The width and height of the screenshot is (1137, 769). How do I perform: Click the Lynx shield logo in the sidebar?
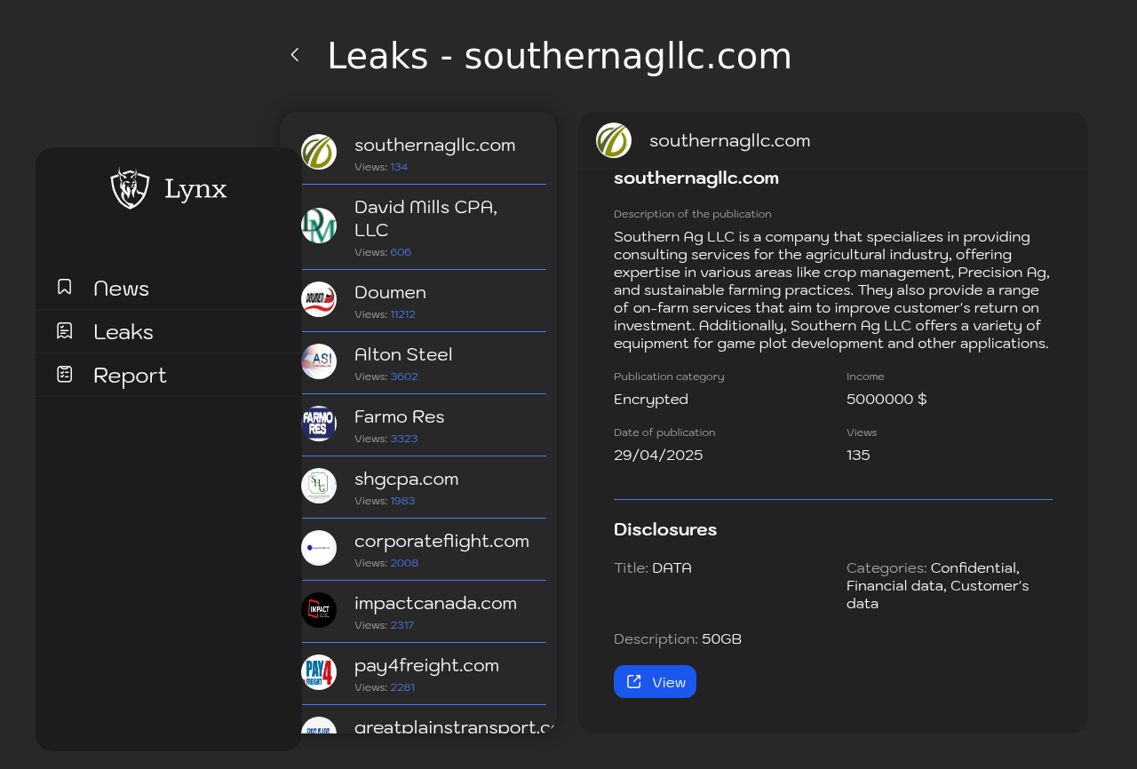tap(130, 188)
